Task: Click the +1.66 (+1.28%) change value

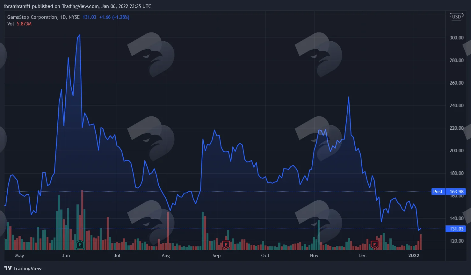Action: coord(114,17)
